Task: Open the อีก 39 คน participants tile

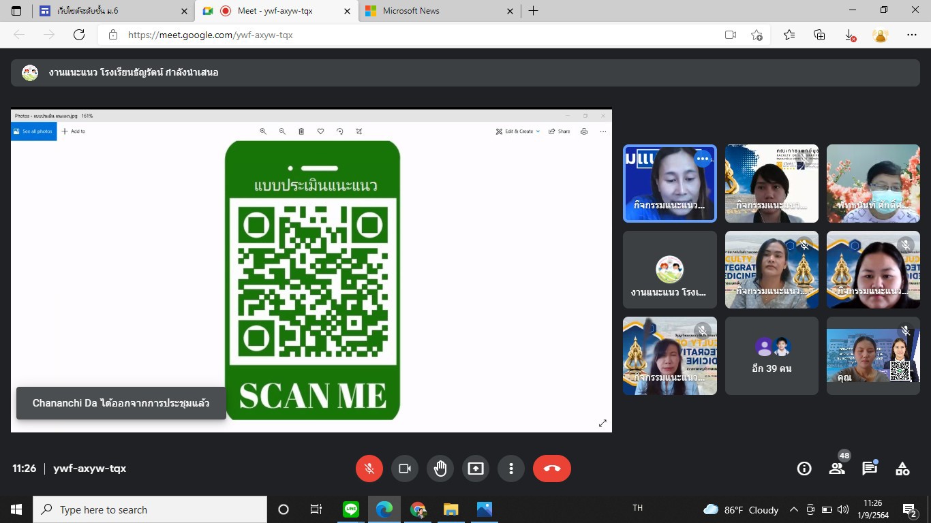Action: (772, 355)
